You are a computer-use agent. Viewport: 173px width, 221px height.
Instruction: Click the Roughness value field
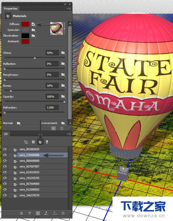52,75
